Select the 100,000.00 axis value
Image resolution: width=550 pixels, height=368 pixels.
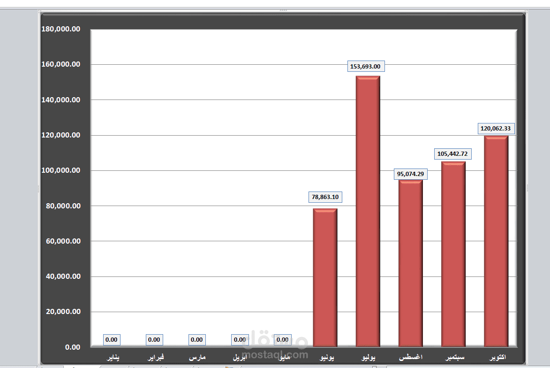click(60, 170)
